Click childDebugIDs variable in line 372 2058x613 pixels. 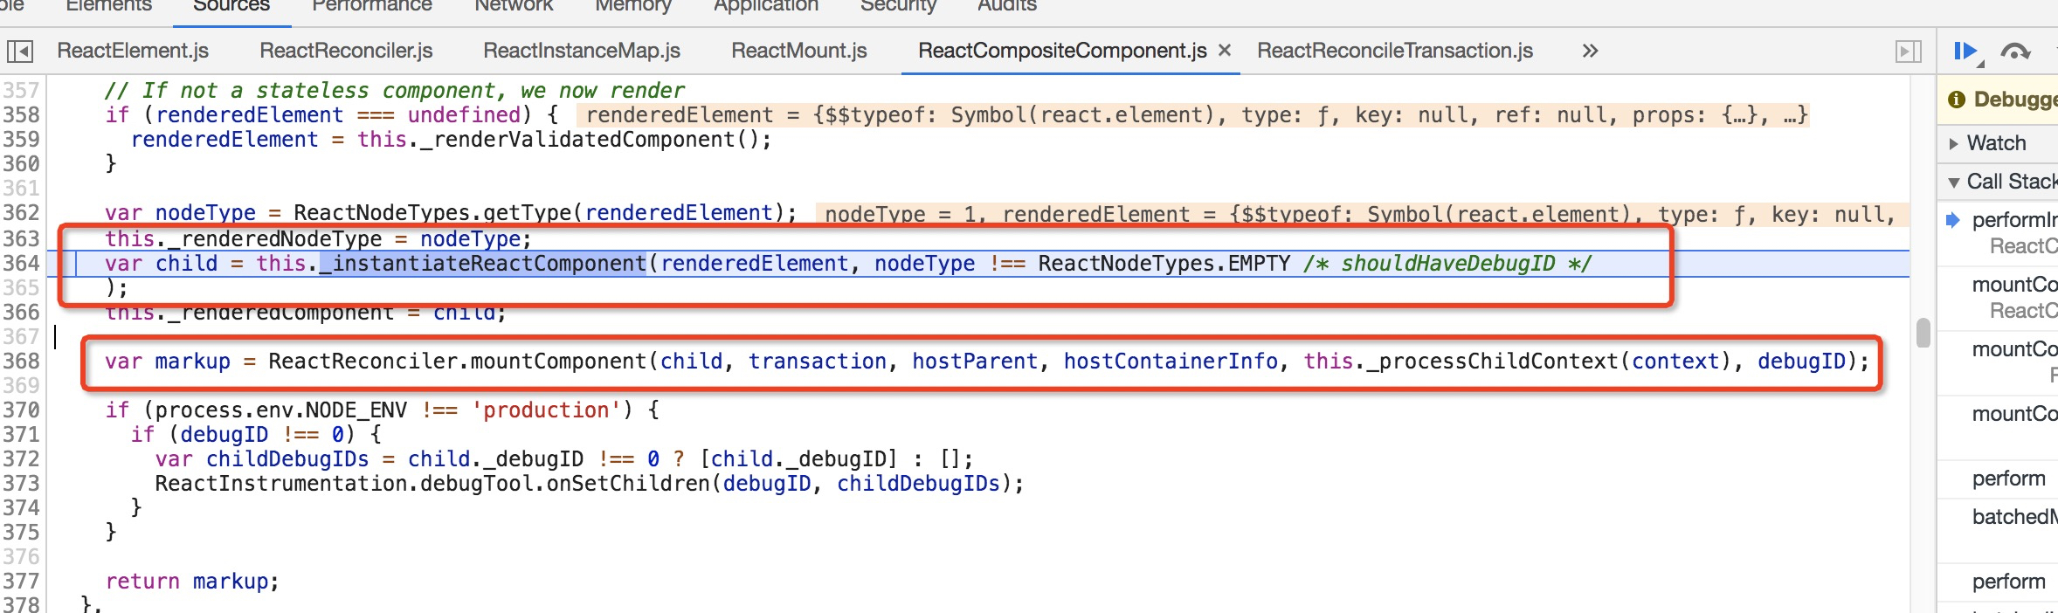coord(287,459)
